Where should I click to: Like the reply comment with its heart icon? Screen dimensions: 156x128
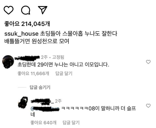pos(148,106)
